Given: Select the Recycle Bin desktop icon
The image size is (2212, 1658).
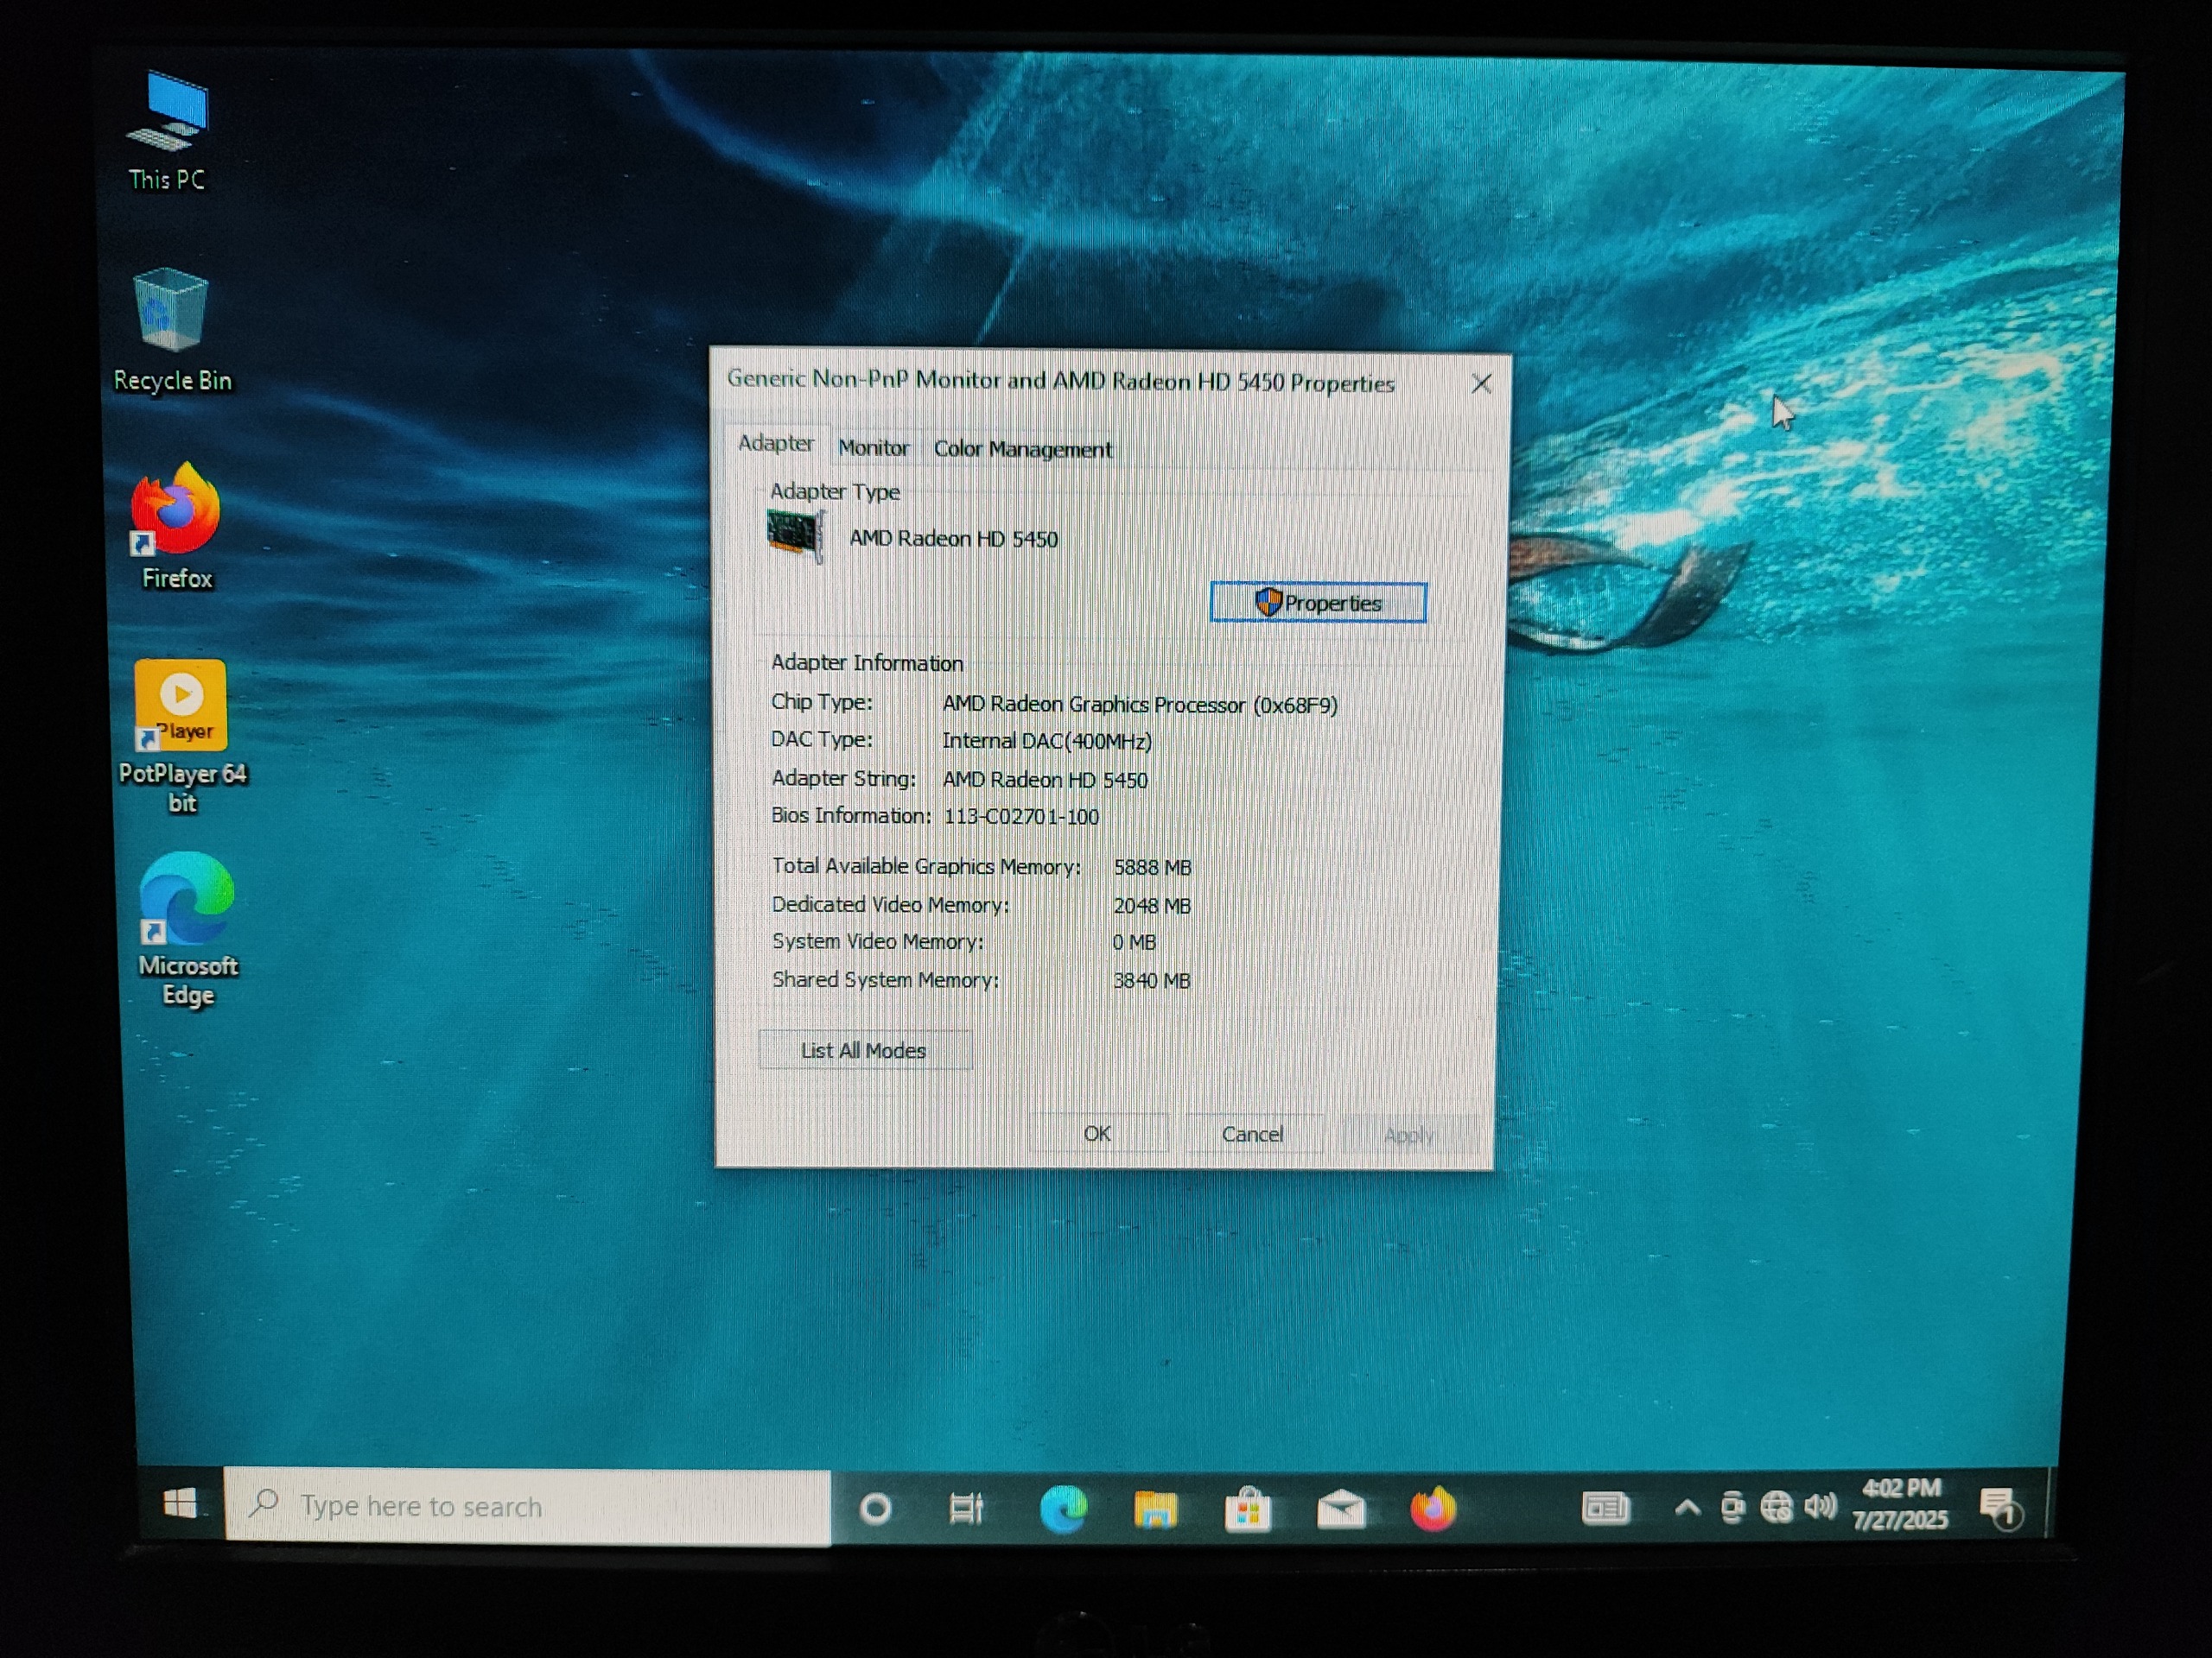Looking at the screenshot, I should 172,331.
